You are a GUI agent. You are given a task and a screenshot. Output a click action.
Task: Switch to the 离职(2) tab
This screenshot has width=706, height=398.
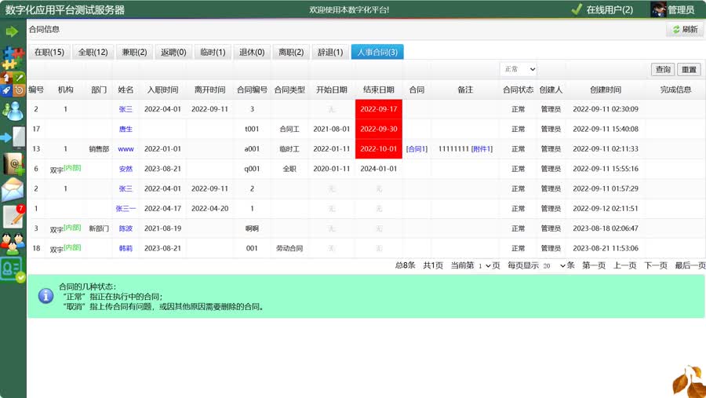pos(290,53)
